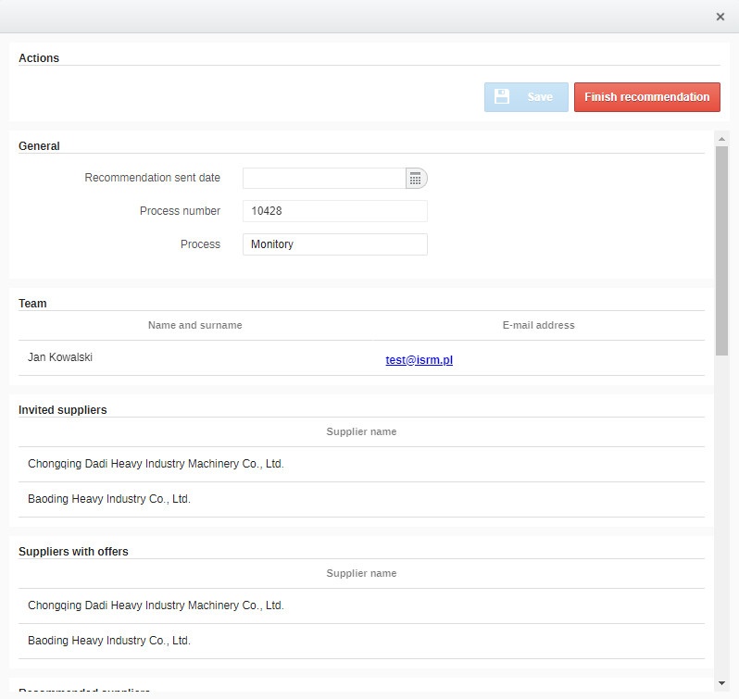Focus the Recommendation sent date field
The height and width of the screenshot is (699, 739).
click(x=324, y=179)
